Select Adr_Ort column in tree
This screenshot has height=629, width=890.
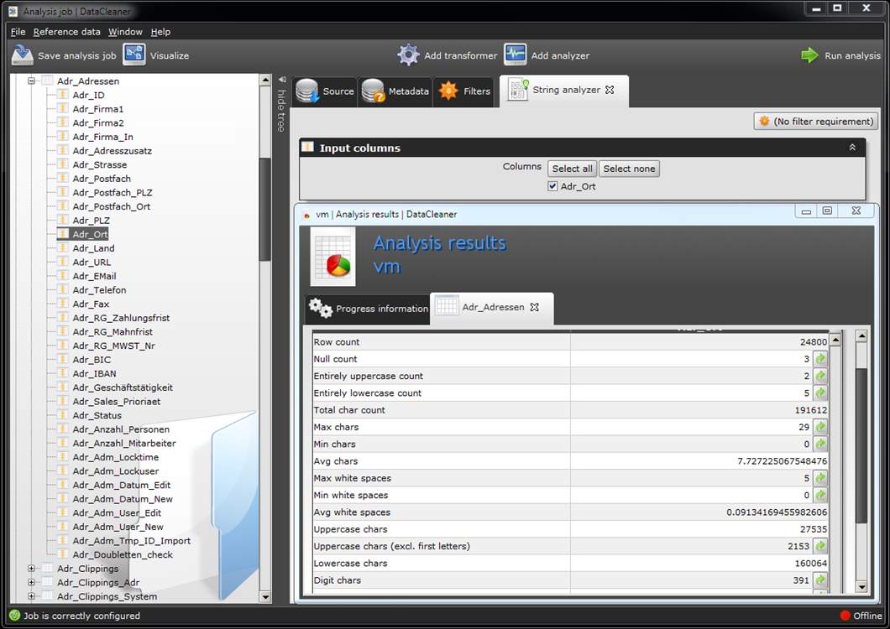coord(90,234)
